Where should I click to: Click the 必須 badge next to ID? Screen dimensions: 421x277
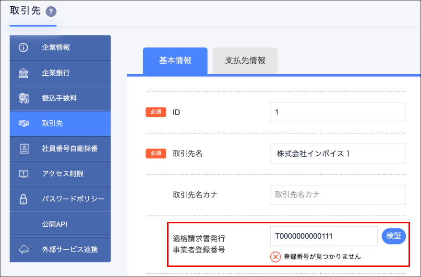pos(156,112)
